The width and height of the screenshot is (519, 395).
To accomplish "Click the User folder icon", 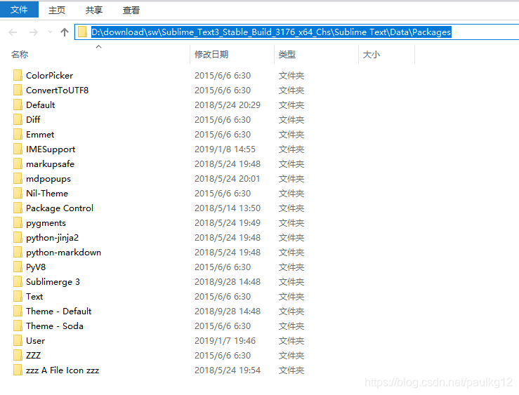I will click(x=18, y=340).
